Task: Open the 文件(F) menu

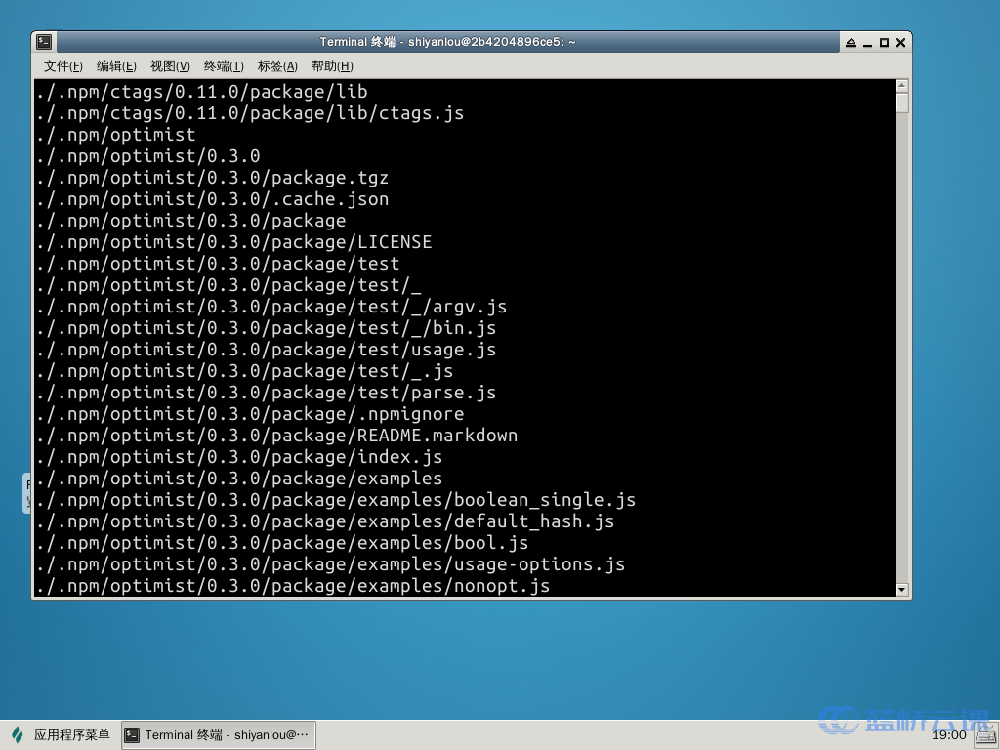Action: [62, 66]
